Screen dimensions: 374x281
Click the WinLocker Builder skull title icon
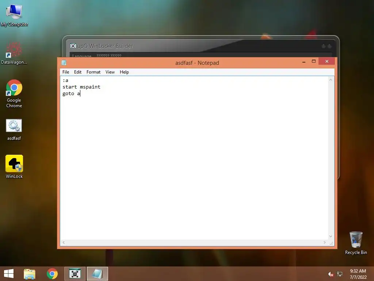click(x=73, y=46)
